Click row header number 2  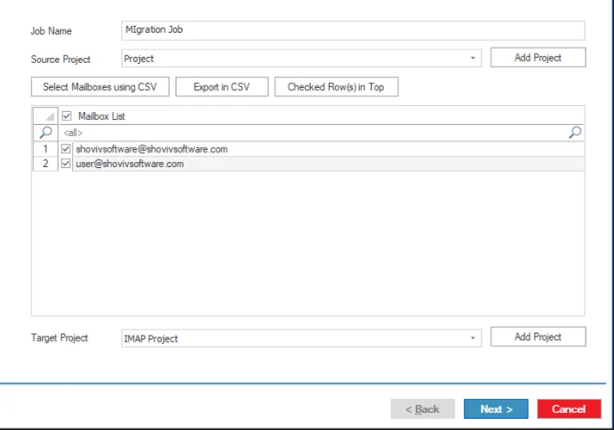46,164
